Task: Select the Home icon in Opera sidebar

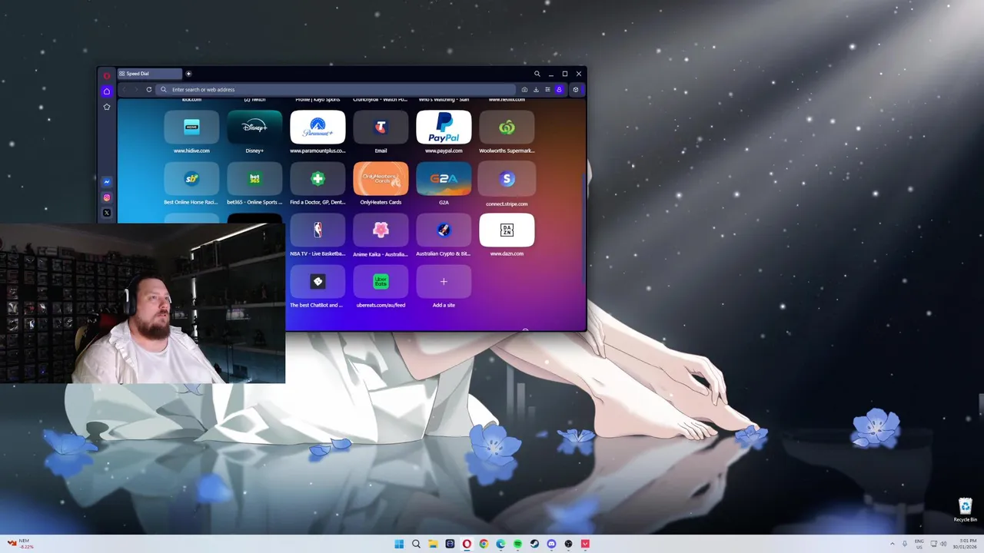Action: coord(107,91)
